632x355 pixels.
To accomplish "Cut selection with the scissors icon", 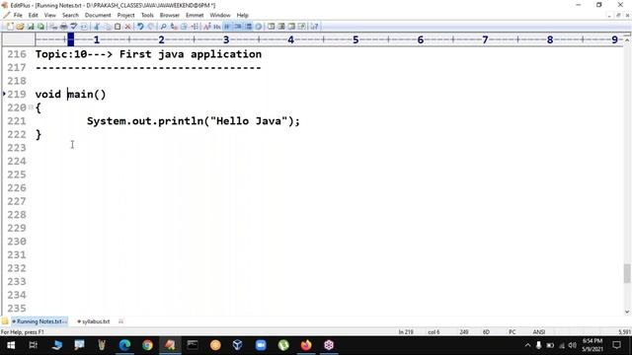I will pyautogui.click(x=97, y=27).
